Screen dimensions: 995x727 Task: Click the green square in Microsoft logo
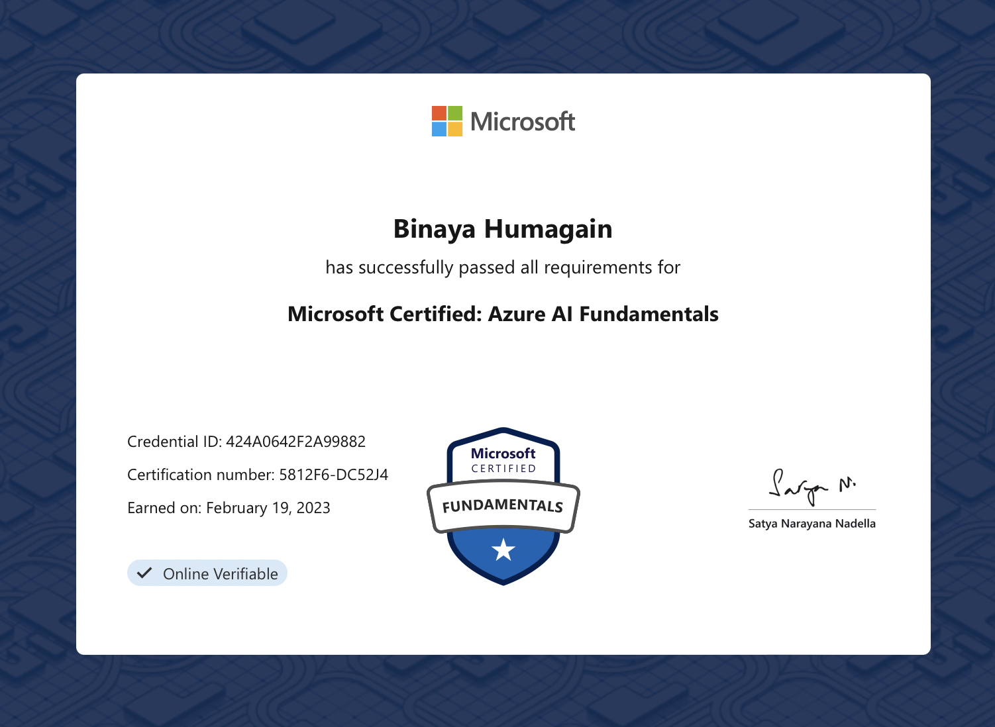click(x=455, y=113)
